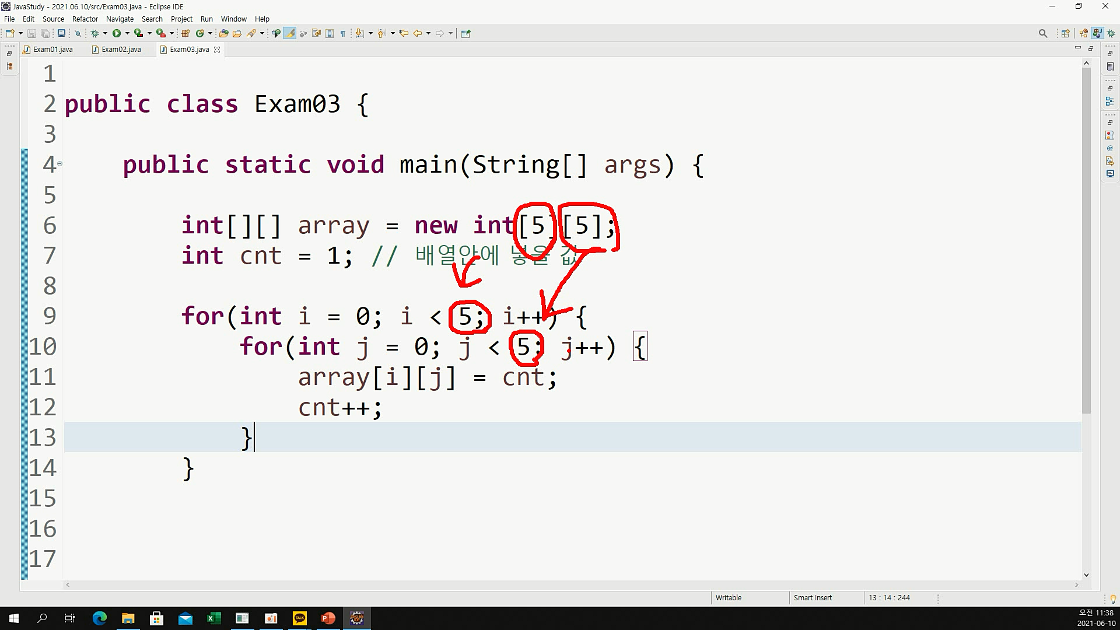Click the Run green play button
Image resolution: width=1120 pixels, height=630 pixels.
click(117, 33)
